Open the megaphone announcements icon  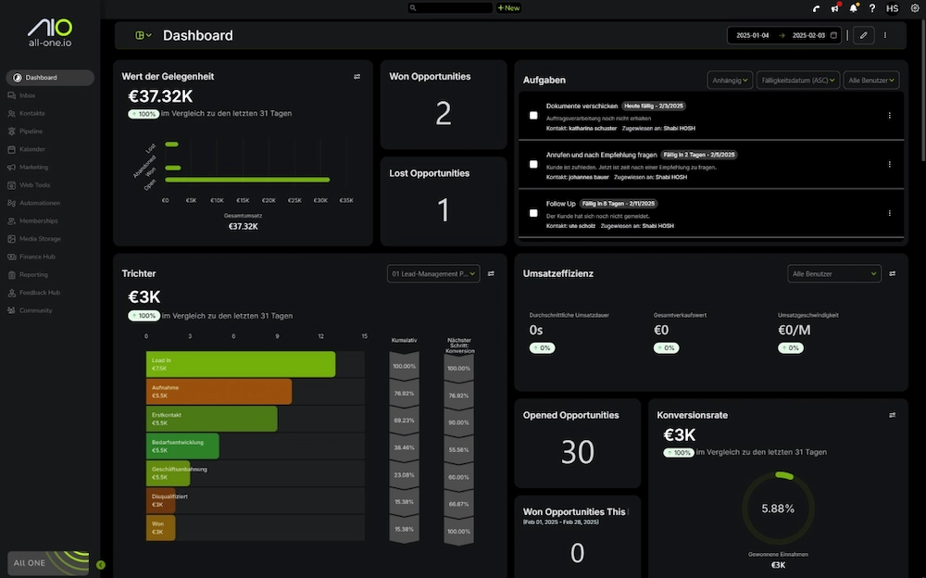point(835,8)
